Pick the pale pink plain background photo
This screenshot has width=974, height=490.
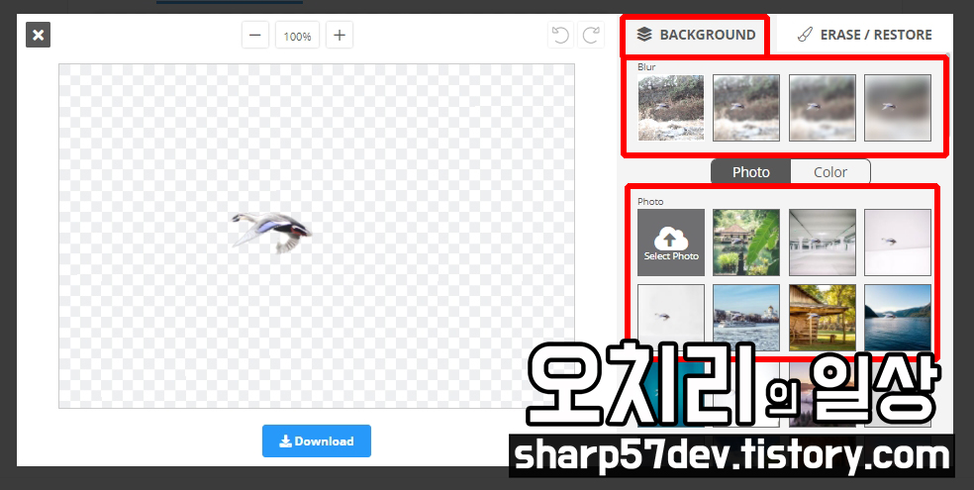[x=898, y=243]
